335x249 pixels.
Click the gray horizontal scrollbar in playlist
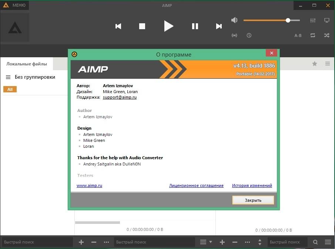point(97,222)
